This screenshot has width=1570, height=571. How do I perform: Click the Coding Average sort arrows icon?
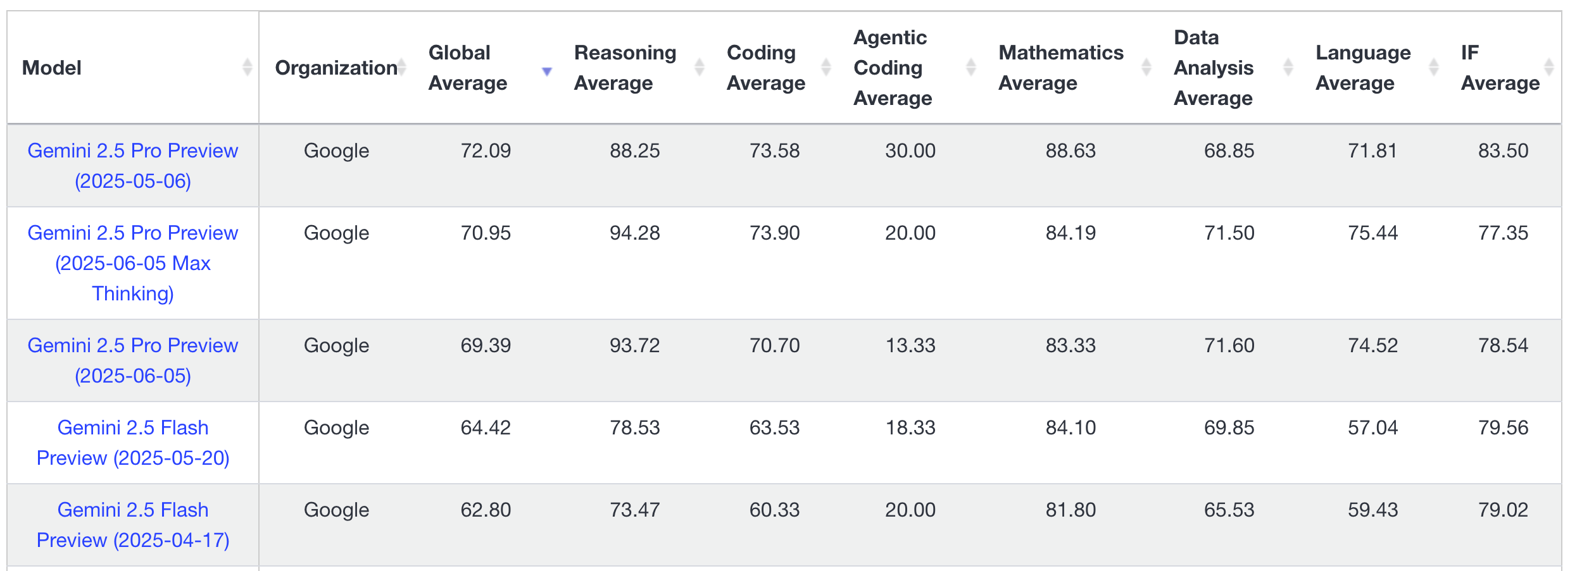826,67
